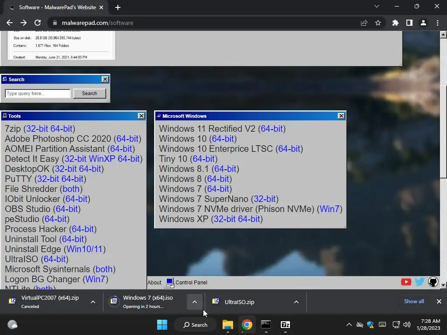Show hidden system tray icons
Screen dimensions: 447x335
click(x=349, y=325)
